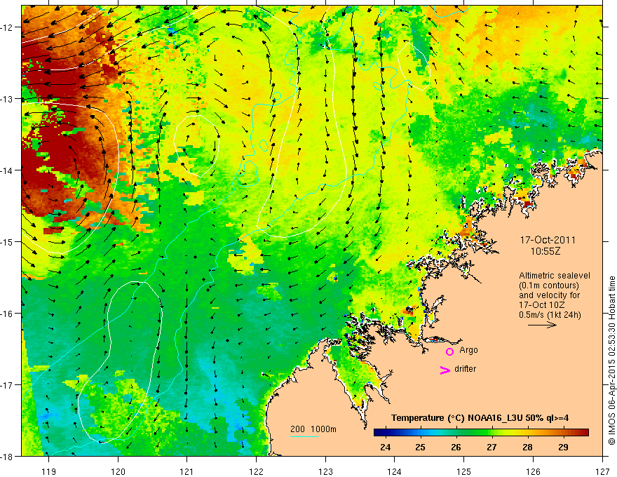The width and height of the screenshot is (617, 477).
Task: Click the latitude axis label -16
Action: click(8, 314)
